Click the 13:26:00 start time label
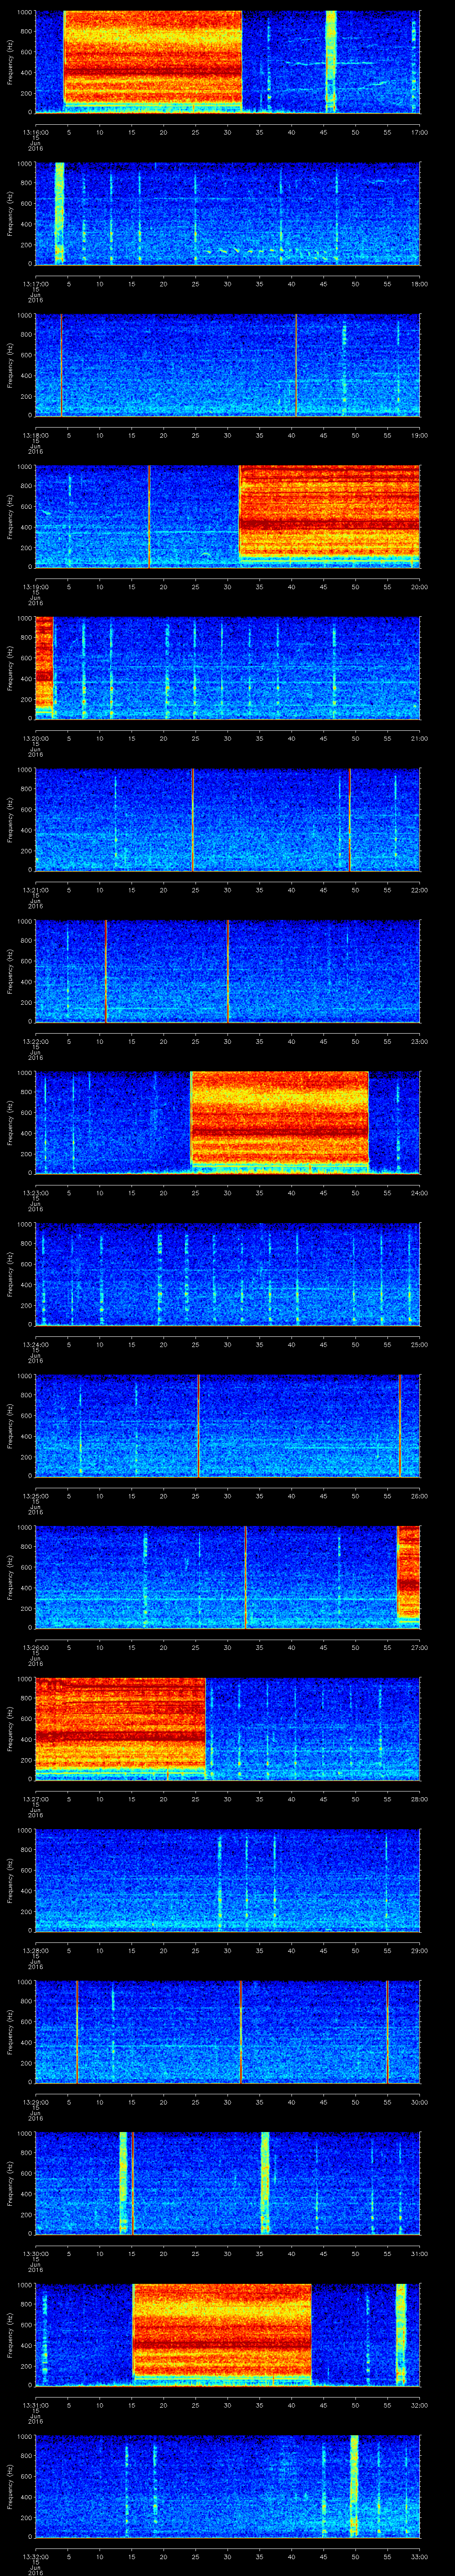Viewport: 455px width, 2576px height. pos(35,1647)
